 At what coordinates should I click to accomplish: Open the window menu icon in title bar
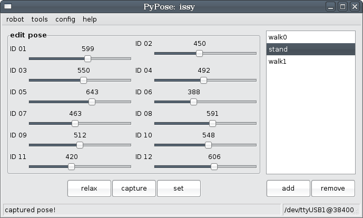tap(8, 6)
